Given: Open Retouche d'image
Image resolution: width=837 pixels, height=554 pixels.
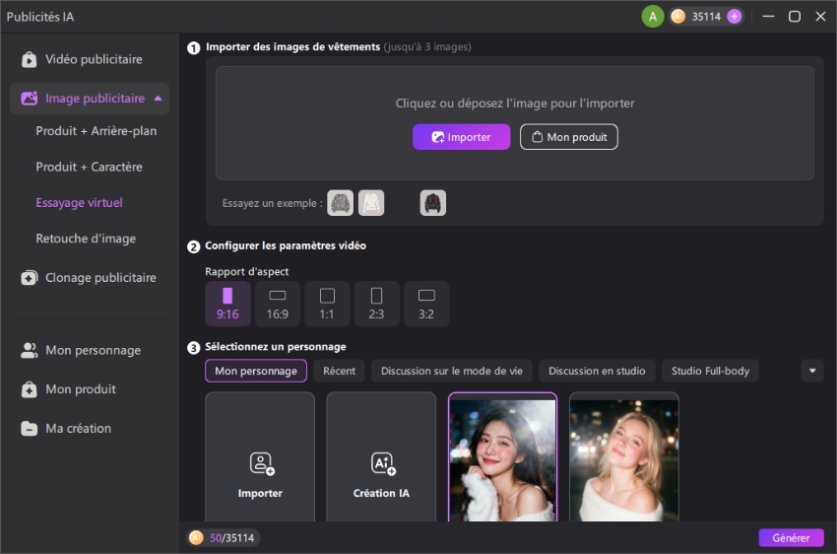Looking at the screenshot, I should pyautogui.click(x=86, y=239).
